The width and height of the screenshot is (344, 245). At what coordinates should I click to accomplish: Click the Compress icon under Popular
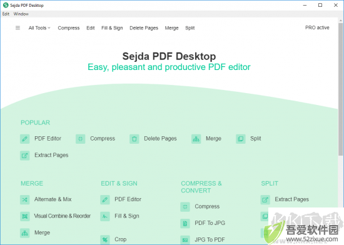click(81, 139)
